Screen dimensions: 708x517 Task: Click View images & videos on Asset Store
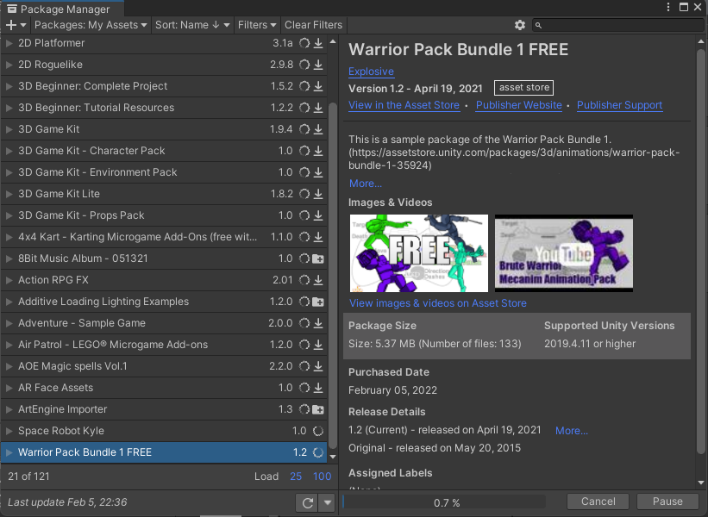coord(438,303)
